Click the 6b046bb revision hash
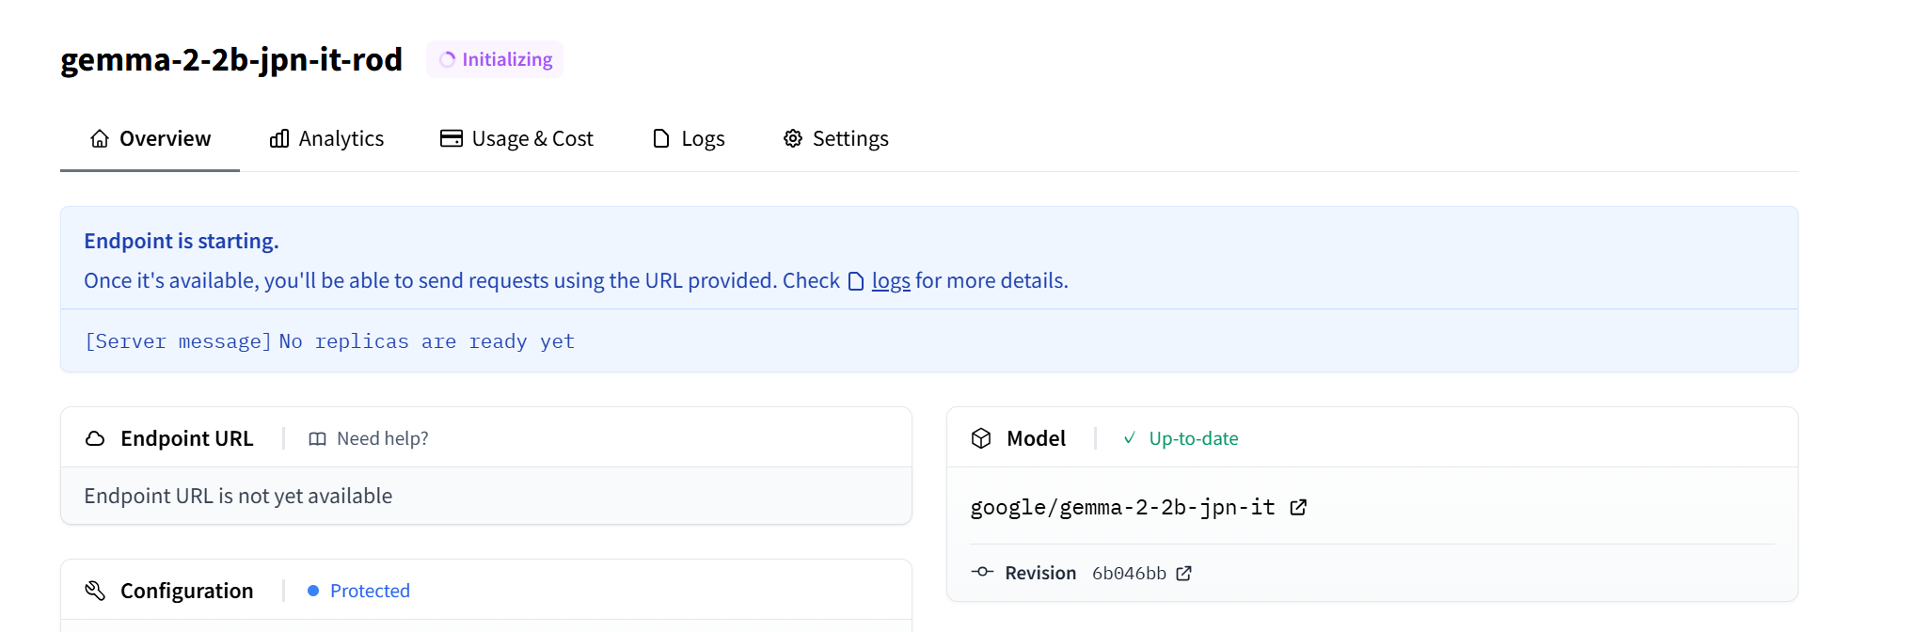Image resolution: width=1919 pixels, height=632 pixels. (1129, 574)
